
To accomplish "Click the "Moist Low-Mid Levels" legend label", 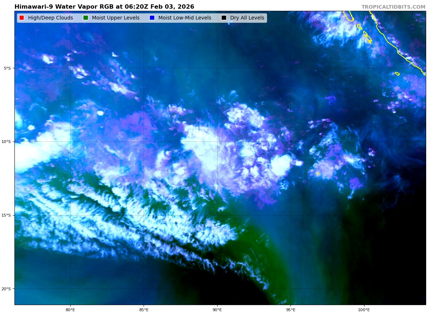I will coord(184,18).
